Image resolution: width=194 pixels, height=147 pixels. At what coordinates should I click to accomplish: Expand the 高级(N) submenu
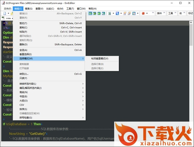tap(49, 92)
